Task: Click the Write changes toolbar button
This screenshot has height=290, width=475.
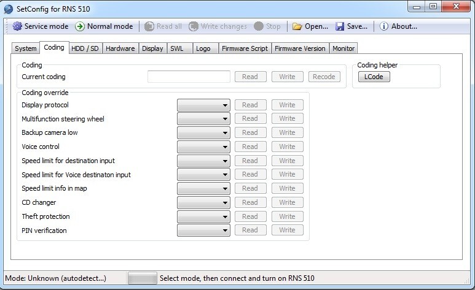Action: point(218,26)
